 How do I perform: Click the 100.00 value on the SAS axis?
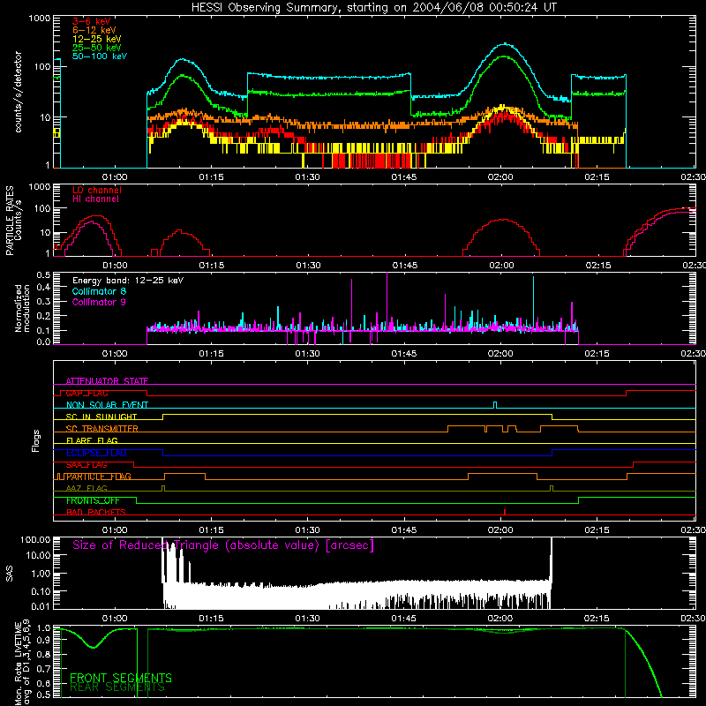coord(35,540)
